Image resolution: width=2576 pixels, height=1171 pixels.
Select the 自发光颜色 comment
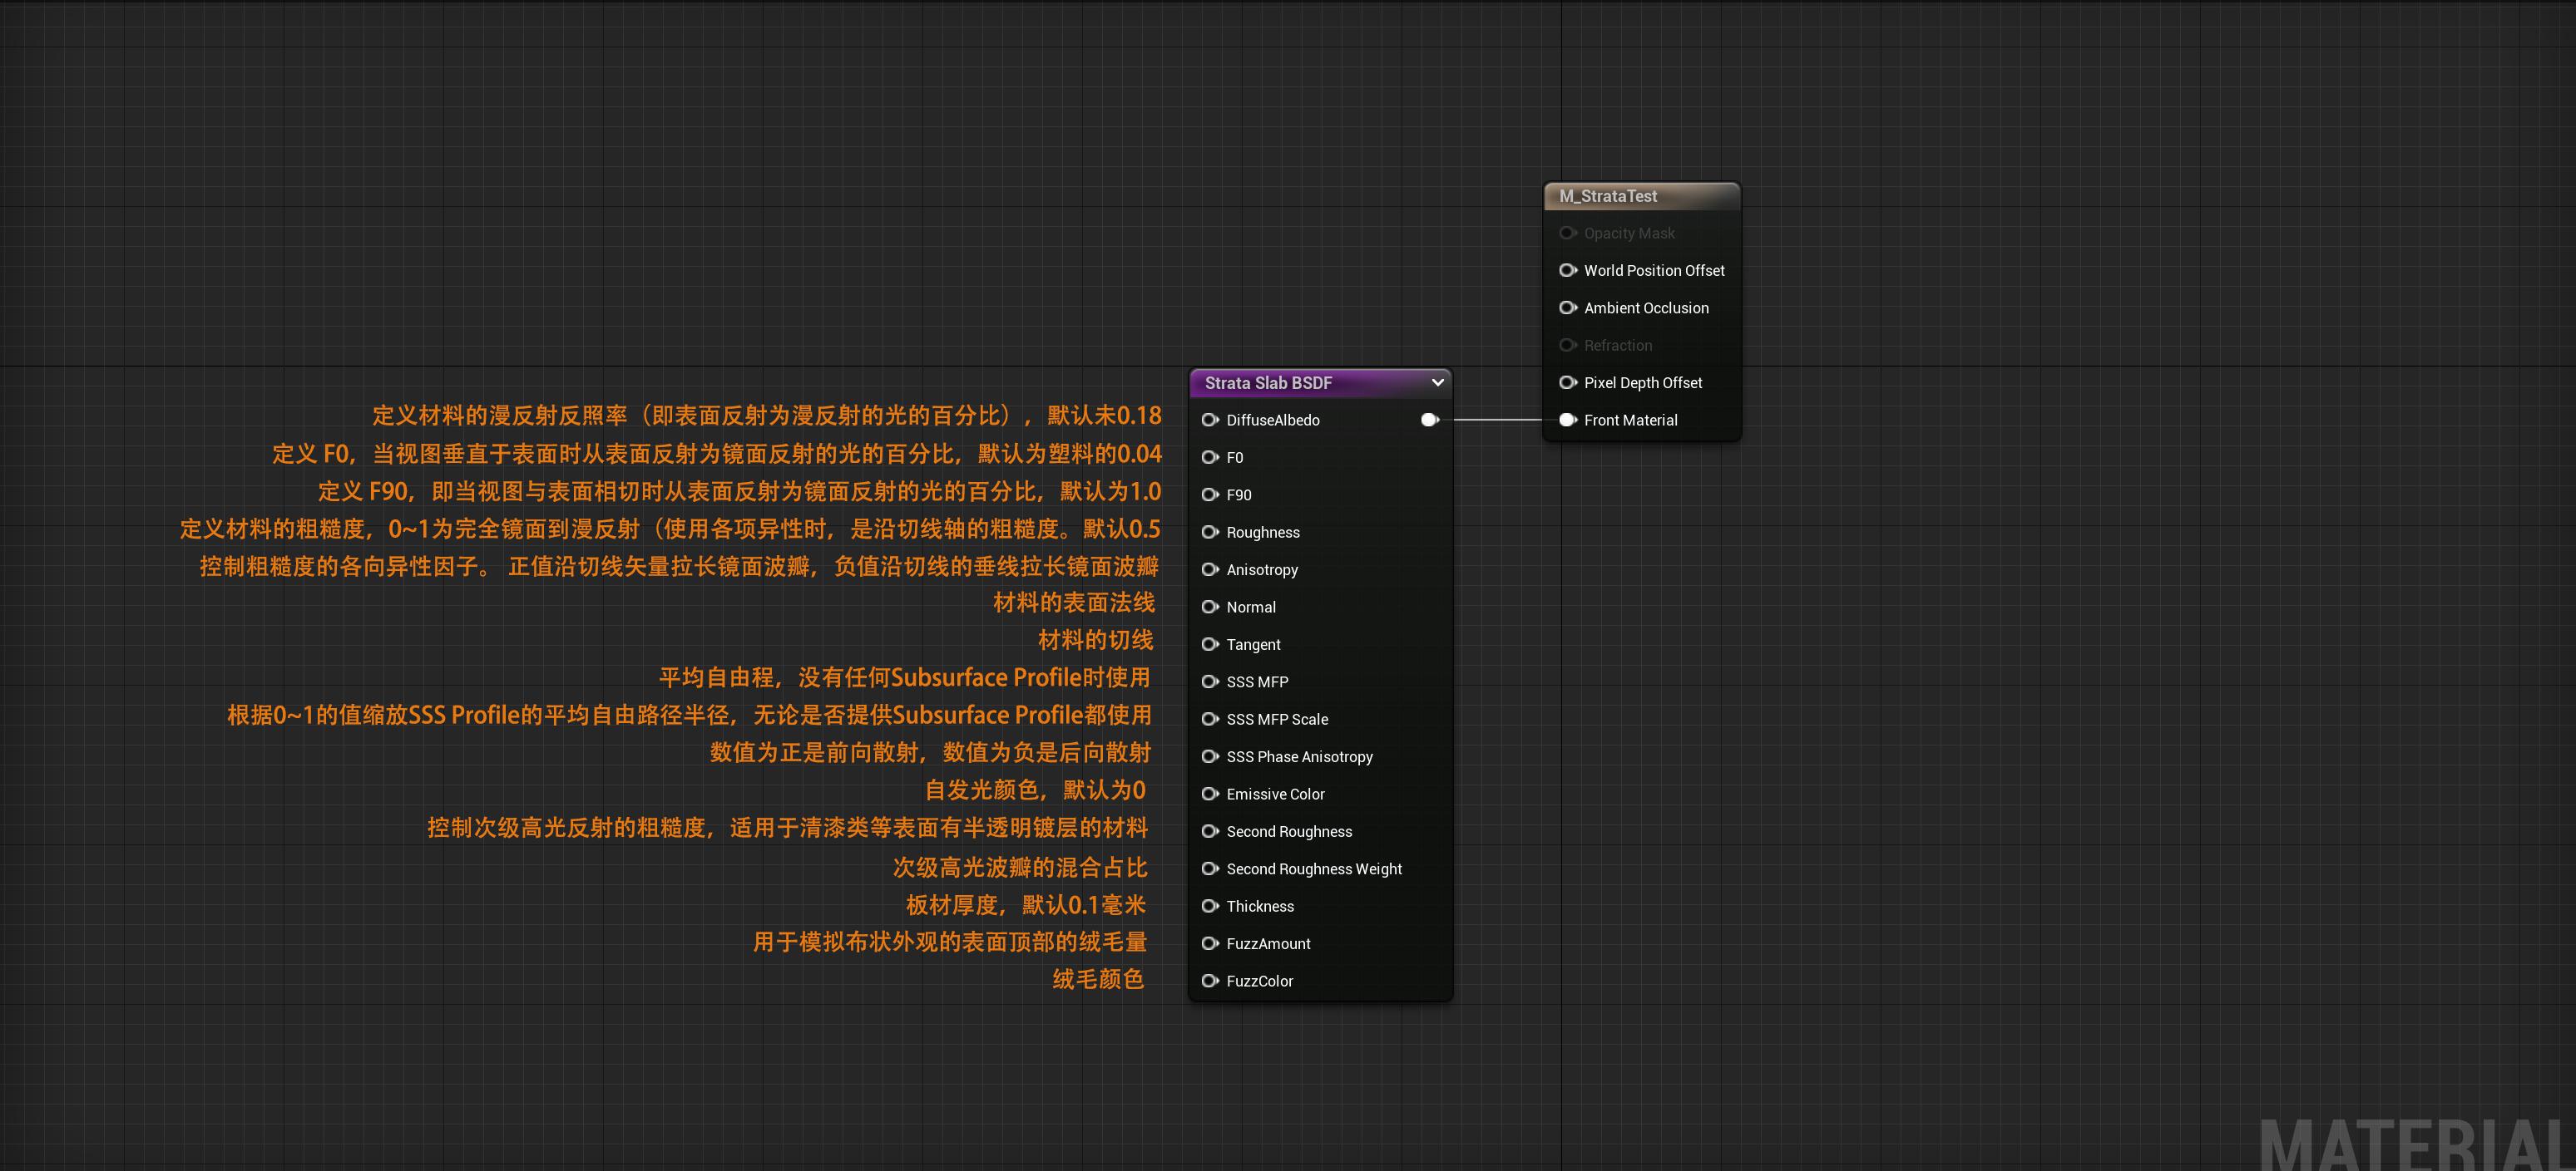tap(1035, 790)
